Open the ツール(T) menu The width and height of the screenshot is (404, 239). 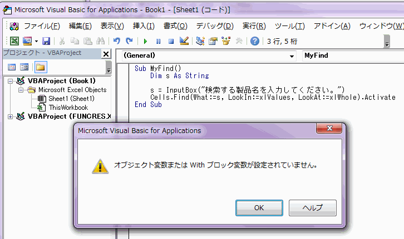(x=289, y=26)
